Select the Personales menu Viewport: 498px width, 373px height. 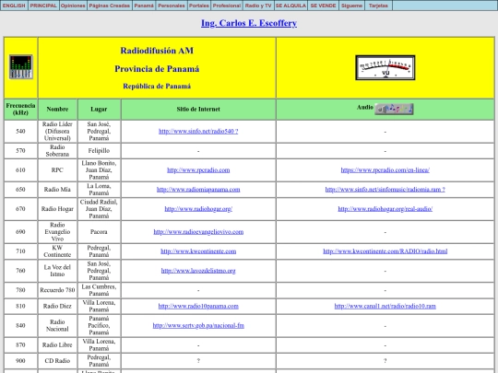pos(172,6)
